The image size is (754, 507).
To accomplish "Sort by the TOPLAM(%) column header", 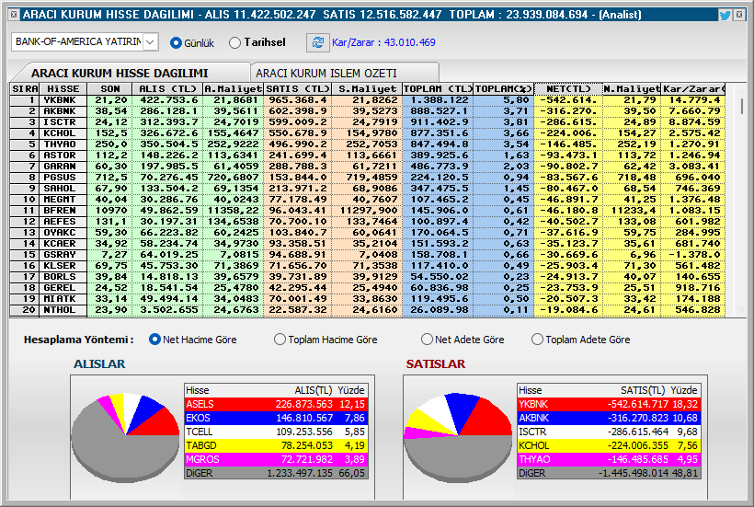I will point(504,89).
